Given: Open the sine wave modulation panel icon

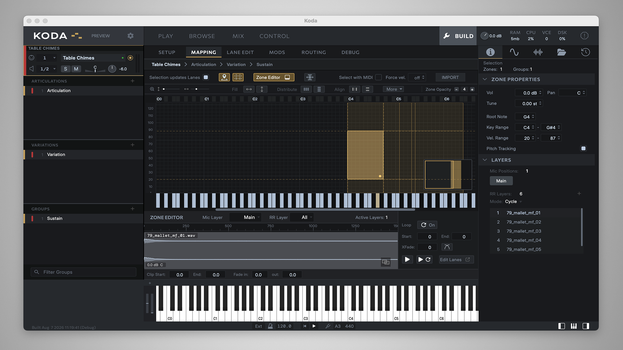Looking at the screenshot, I should [x=514, y=52].
